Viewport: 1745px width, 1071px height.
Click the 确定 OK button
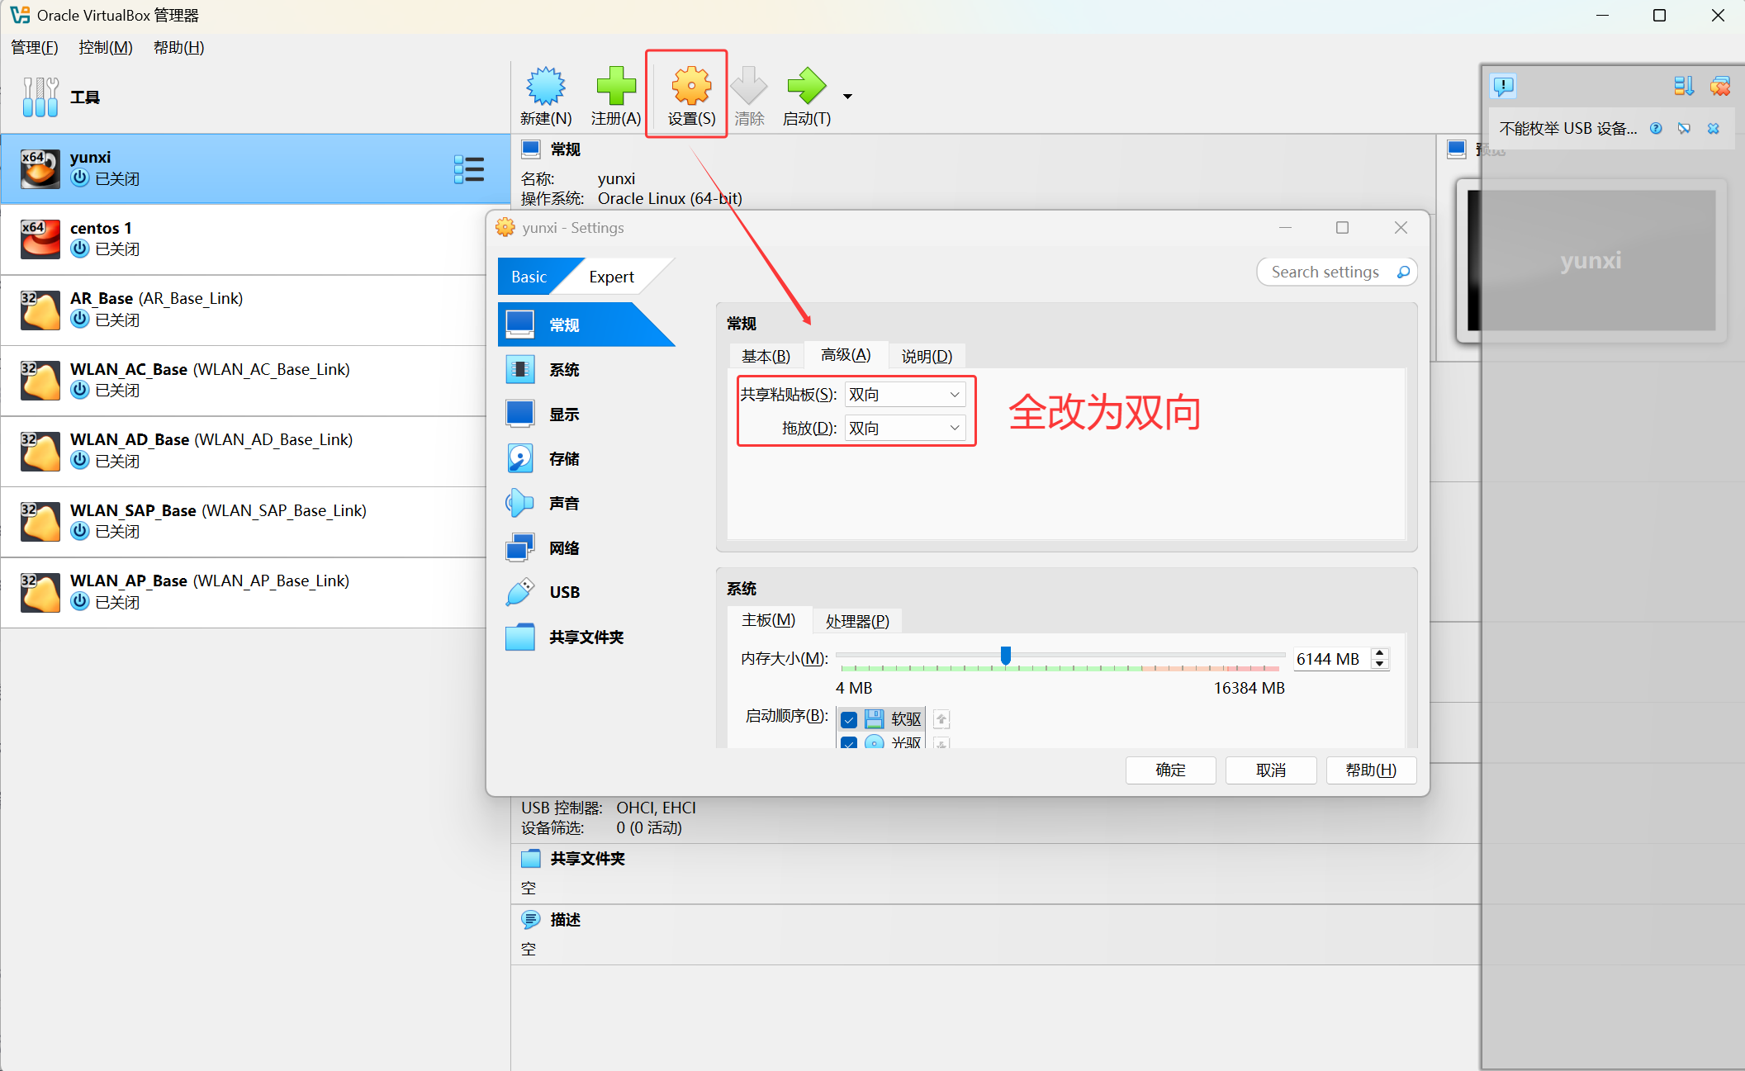coord(1170,770)
